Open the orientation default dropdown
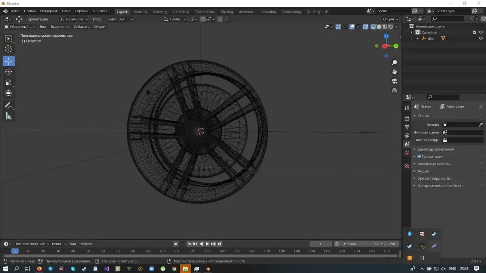The image size is (486, 273). [74, 19]
